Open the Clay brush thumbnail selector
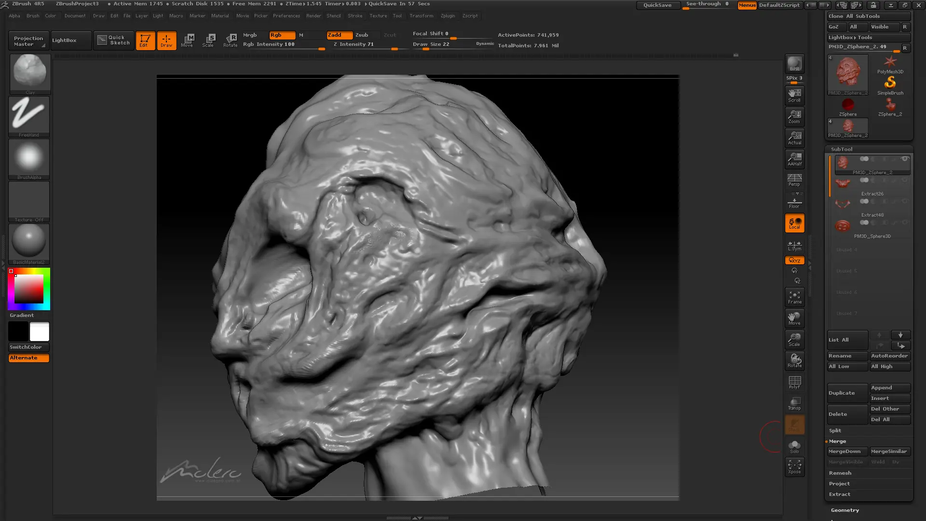 pos(29,73)
